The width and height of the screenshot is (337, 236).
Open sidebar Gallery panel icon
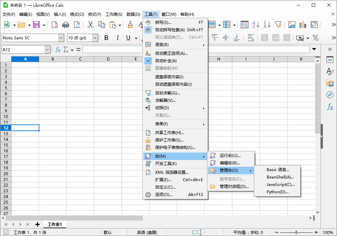pyautogui.click(x=330, y=83)
